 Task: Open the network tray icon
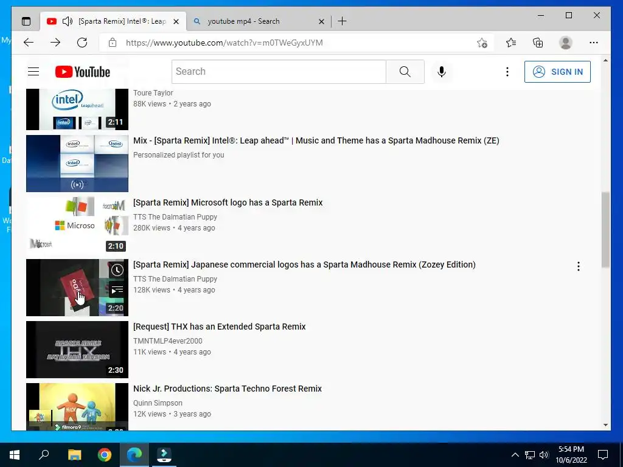click(x=530, y=455)
